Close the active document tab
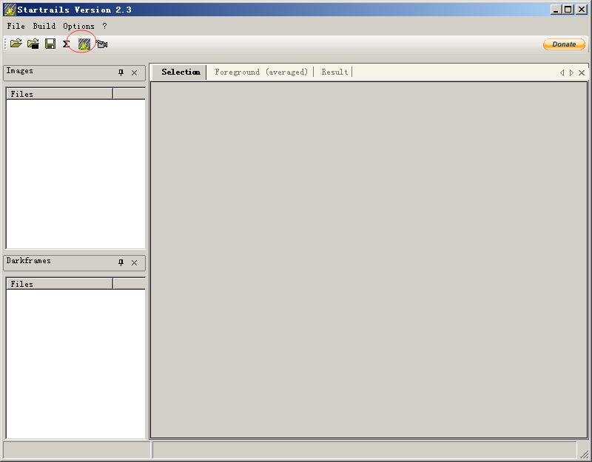Image resolution: width=592 pixels, height=462 pixels. point(582,72)
